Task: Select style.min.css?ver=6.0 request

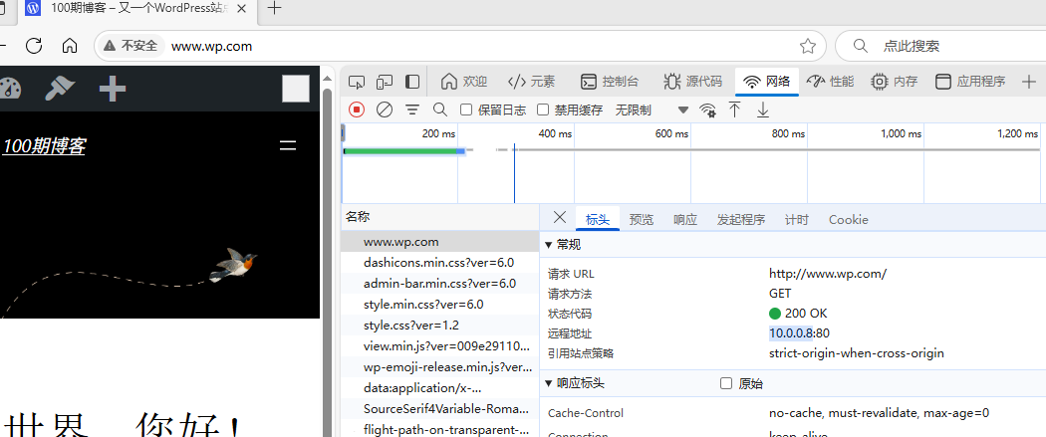Action: (439, 304)
